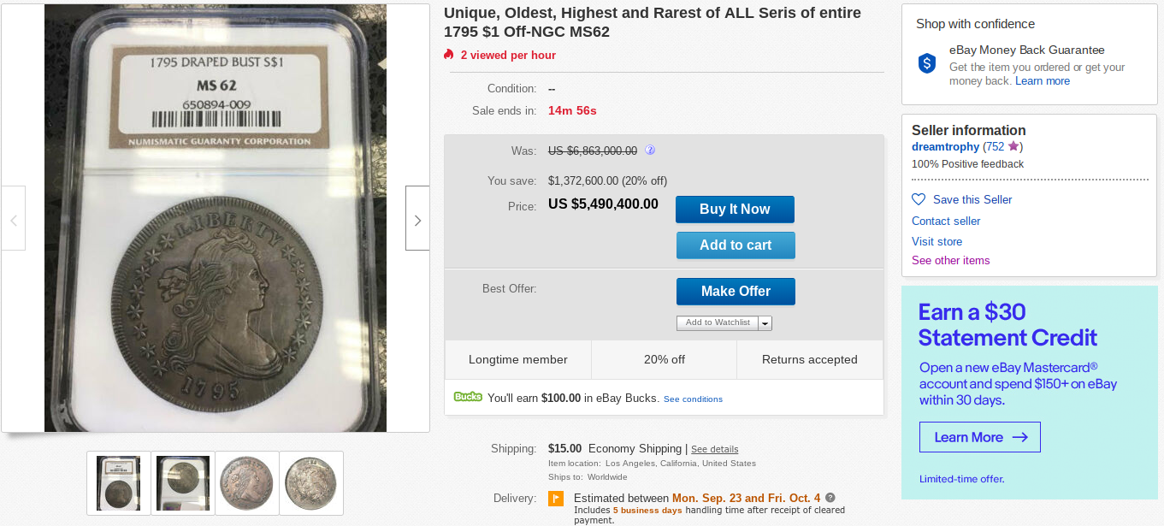The image size is (1164, 526).
Task: Open the dreamtrophy seller profile link
Action: [x=945, y=146]
